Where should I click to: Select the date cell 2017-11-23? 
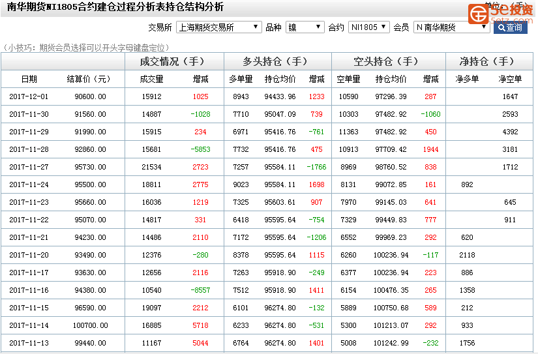pos(29,202)
